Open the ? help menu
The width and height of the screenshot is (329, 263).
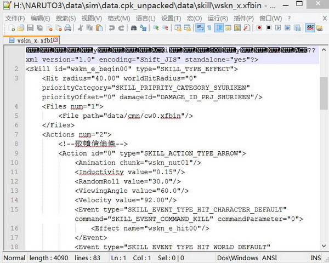(289, 19)
